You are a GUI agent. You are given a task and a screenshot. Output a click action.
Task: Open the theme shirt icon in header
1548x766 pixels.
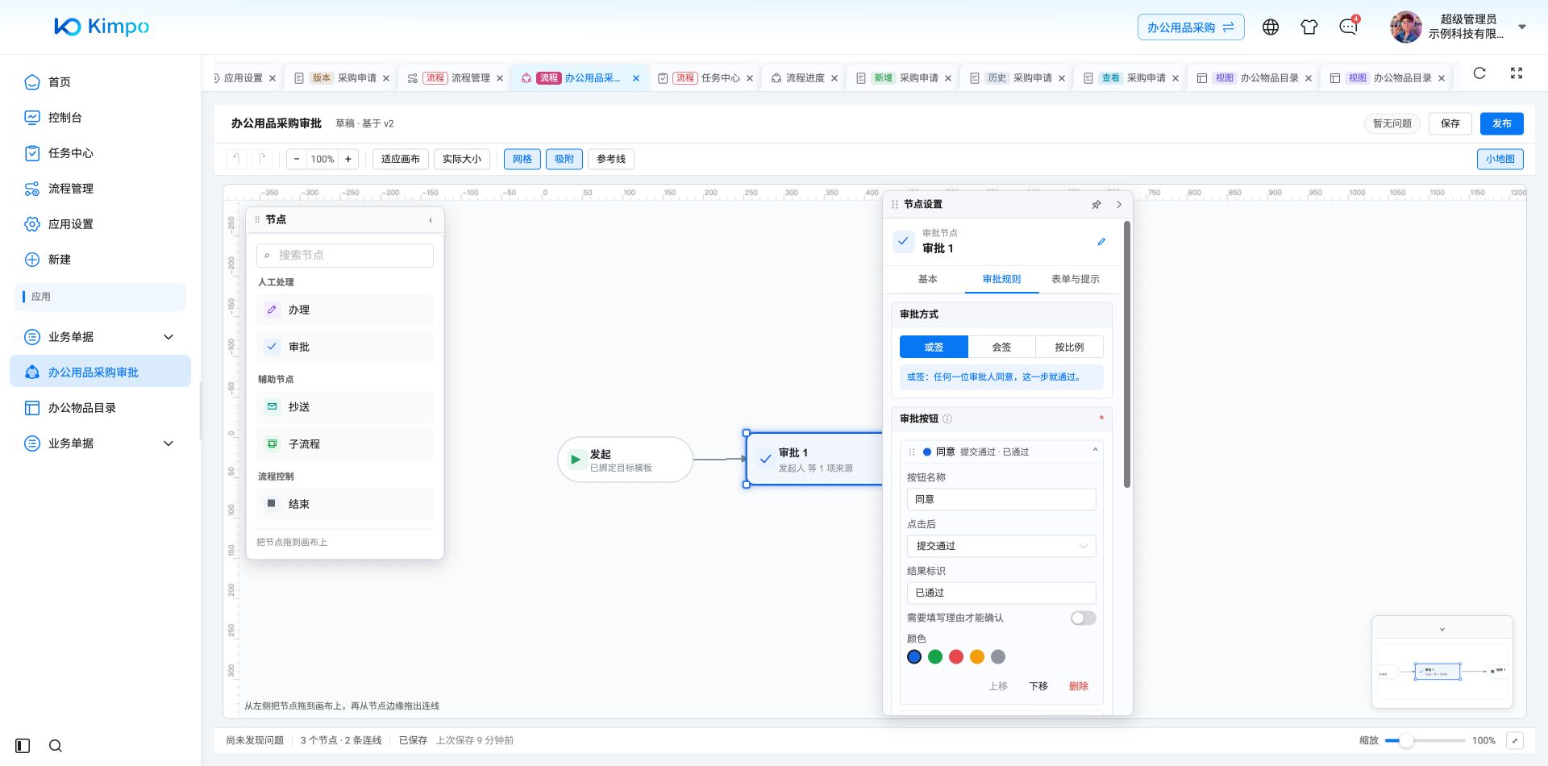[x=1309, y=27]
